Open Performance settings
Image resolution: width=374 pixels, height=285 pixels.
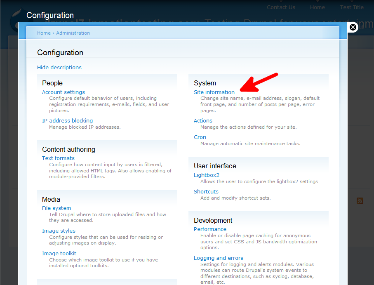pyautogui.click(x=210, y=229)
